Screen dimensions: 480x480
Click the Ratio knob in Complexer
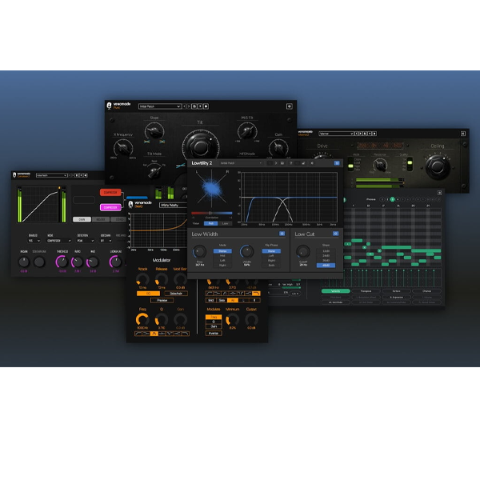click(x=77, y=262)
